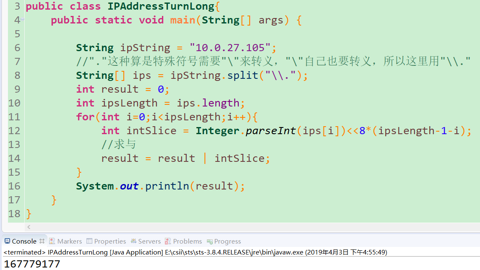This screenshot has width=480, height=270.
Task: Click intSlice at the end of line 14
Action: [240, 158]
